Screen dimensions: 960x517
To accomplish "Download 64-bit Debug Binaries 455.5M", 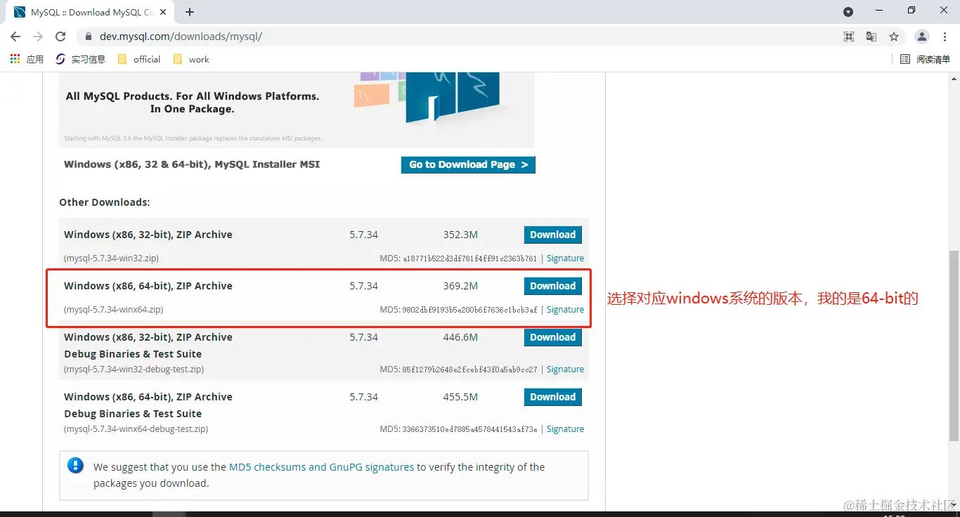I will pos(553,397).
